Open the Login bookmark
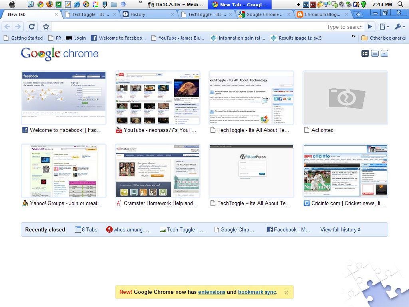 coord(76,38)
